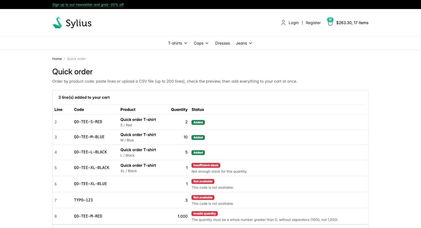Select code QO-TEE-M-RED
Viewport: 421px width, 228px height.
point(88,216)
